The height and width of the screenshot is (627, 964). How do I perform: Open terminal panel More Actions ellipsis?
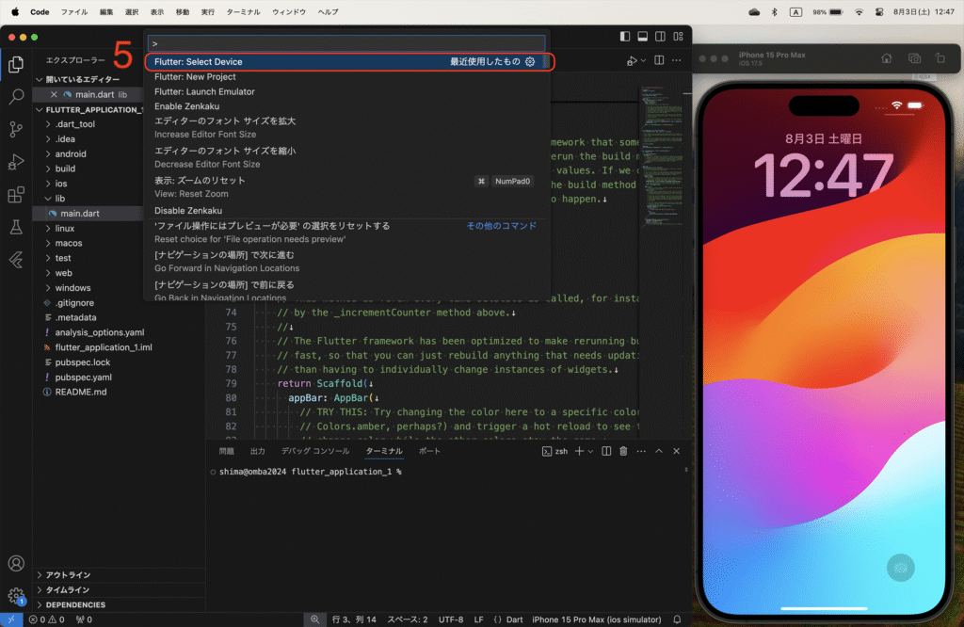641,451
